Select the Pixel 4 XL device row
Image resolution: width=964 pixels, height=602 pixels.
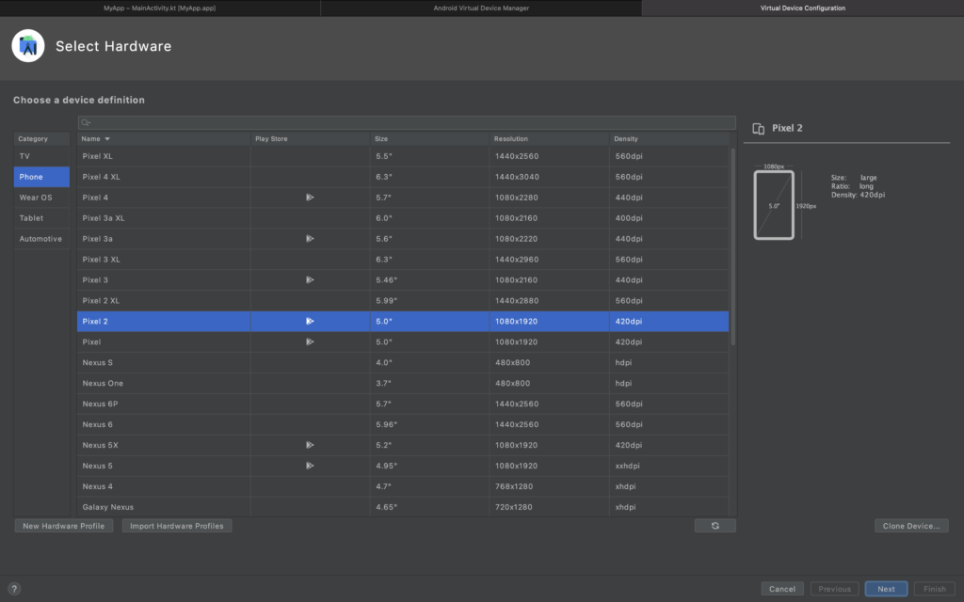point(403,177)
